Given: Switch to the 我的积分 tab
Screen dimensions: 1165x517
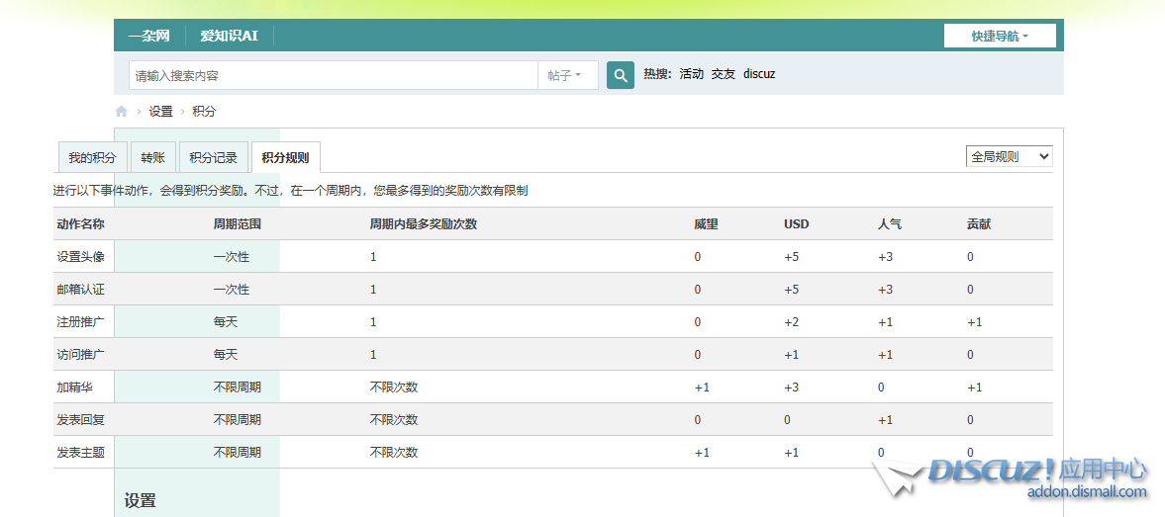Looking at the screenshot, I should [92, 158].
